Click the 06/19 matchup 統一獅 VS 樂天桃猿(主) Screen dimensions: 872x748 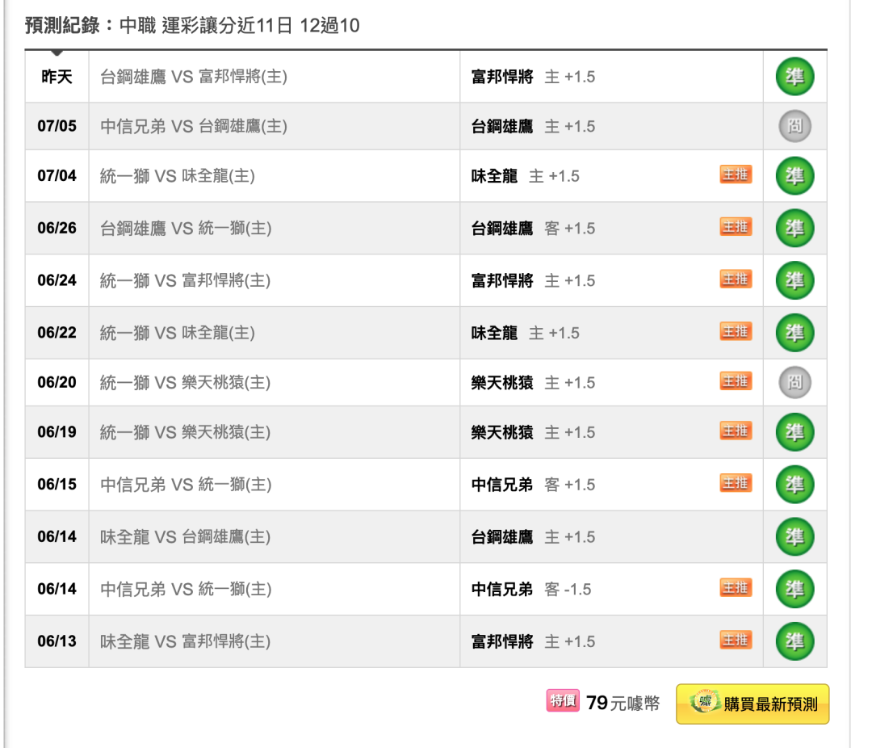185,432
